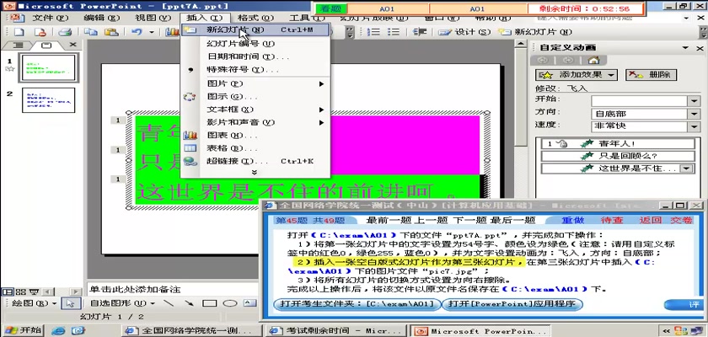Click the notes area 单击此处添加备注

point(172,289)
